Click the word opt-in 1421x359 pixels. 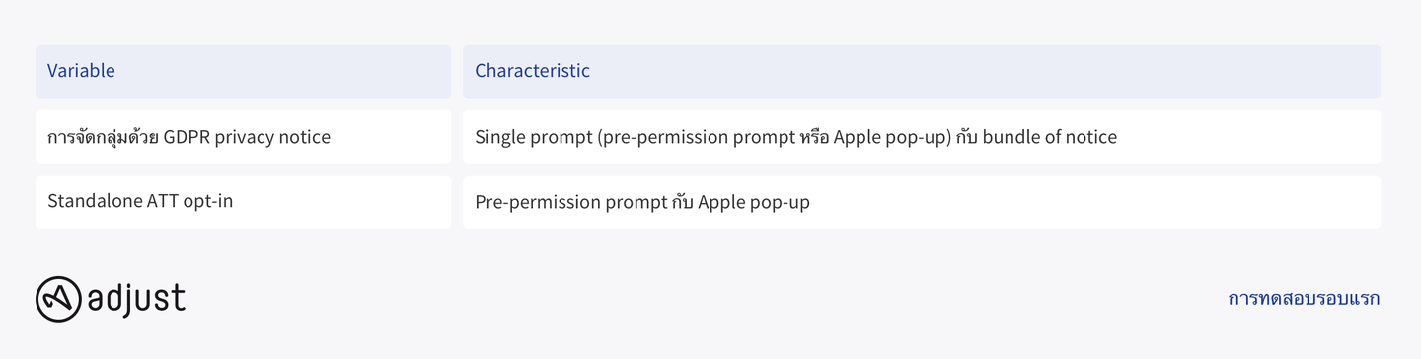[208, 202]
